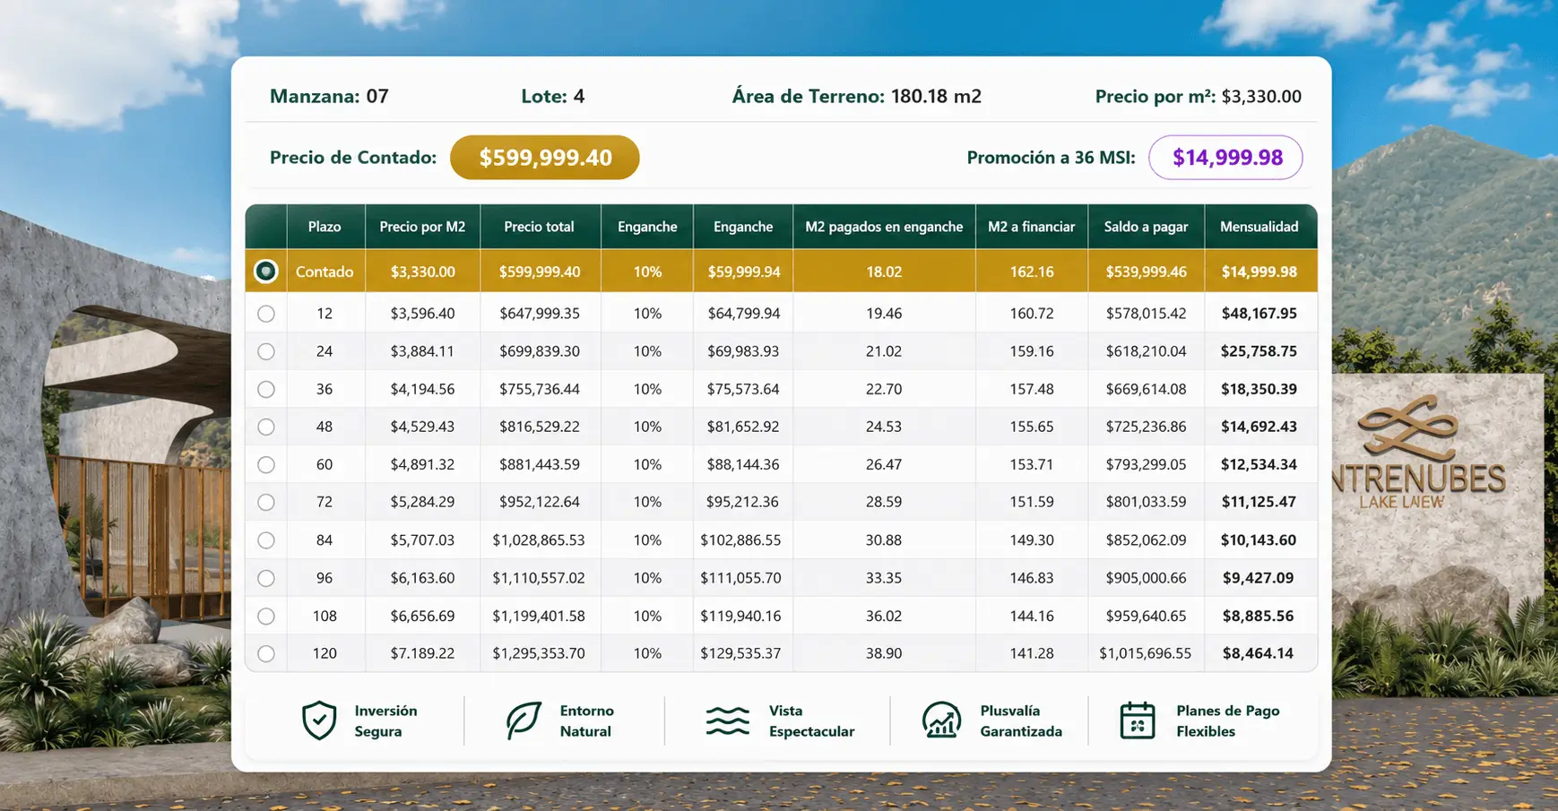Click the Plusvalía Garantizada chart icon
The width and height of the screenshot is (1558, 811).
[941, 720]
